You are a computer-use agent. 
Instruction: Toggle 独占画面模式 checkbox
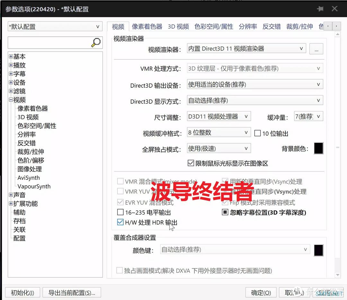pyautogui.click(x=120, y=270)
